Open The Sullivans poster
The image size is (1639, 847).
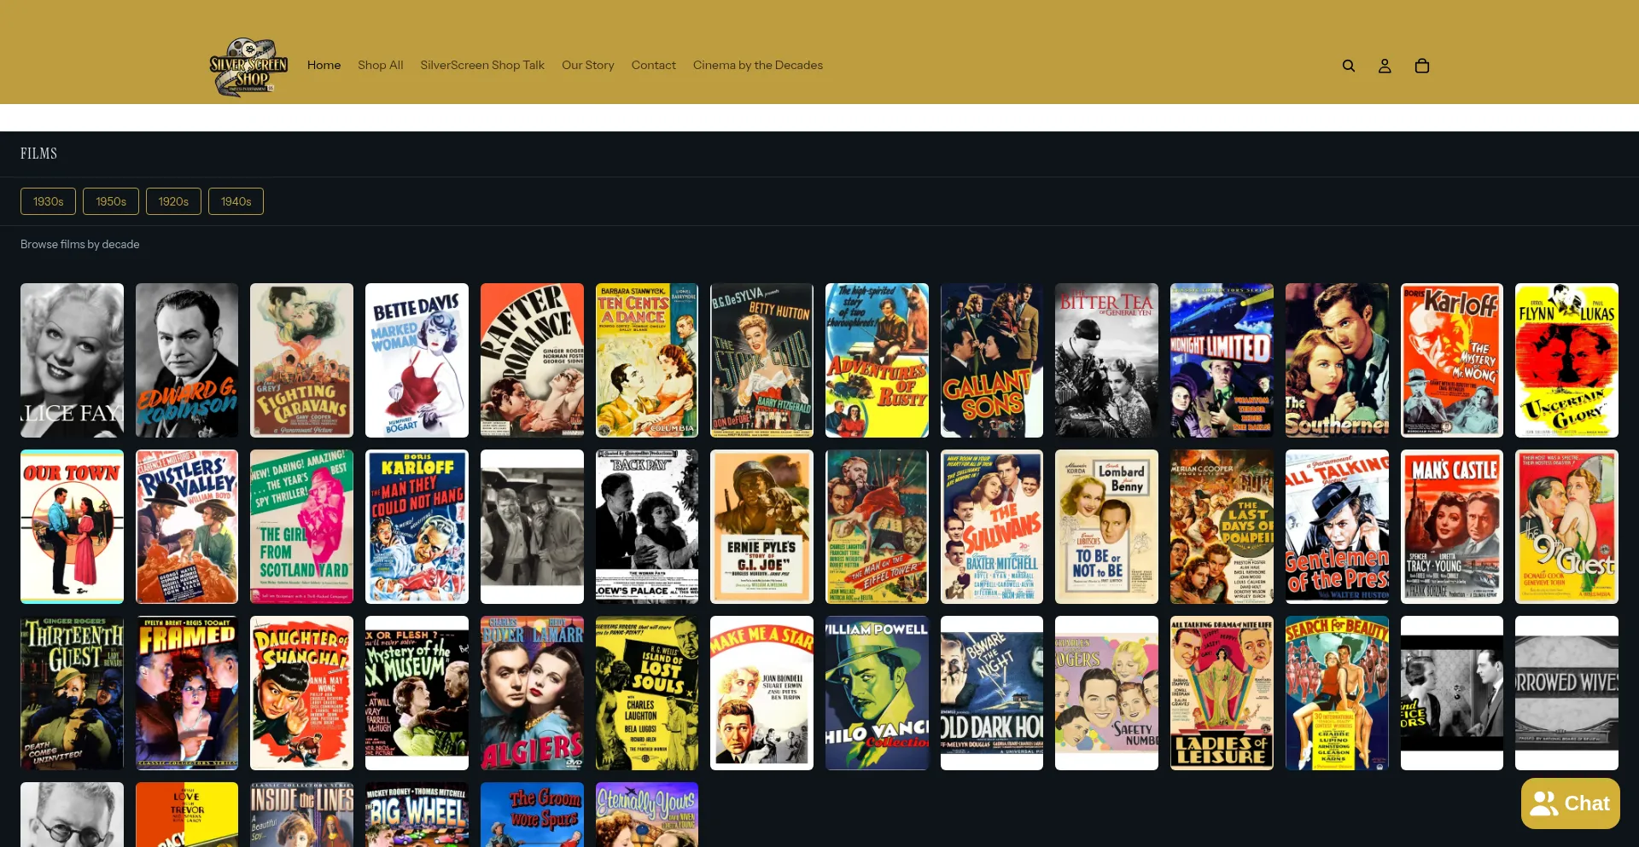[992, 526]
